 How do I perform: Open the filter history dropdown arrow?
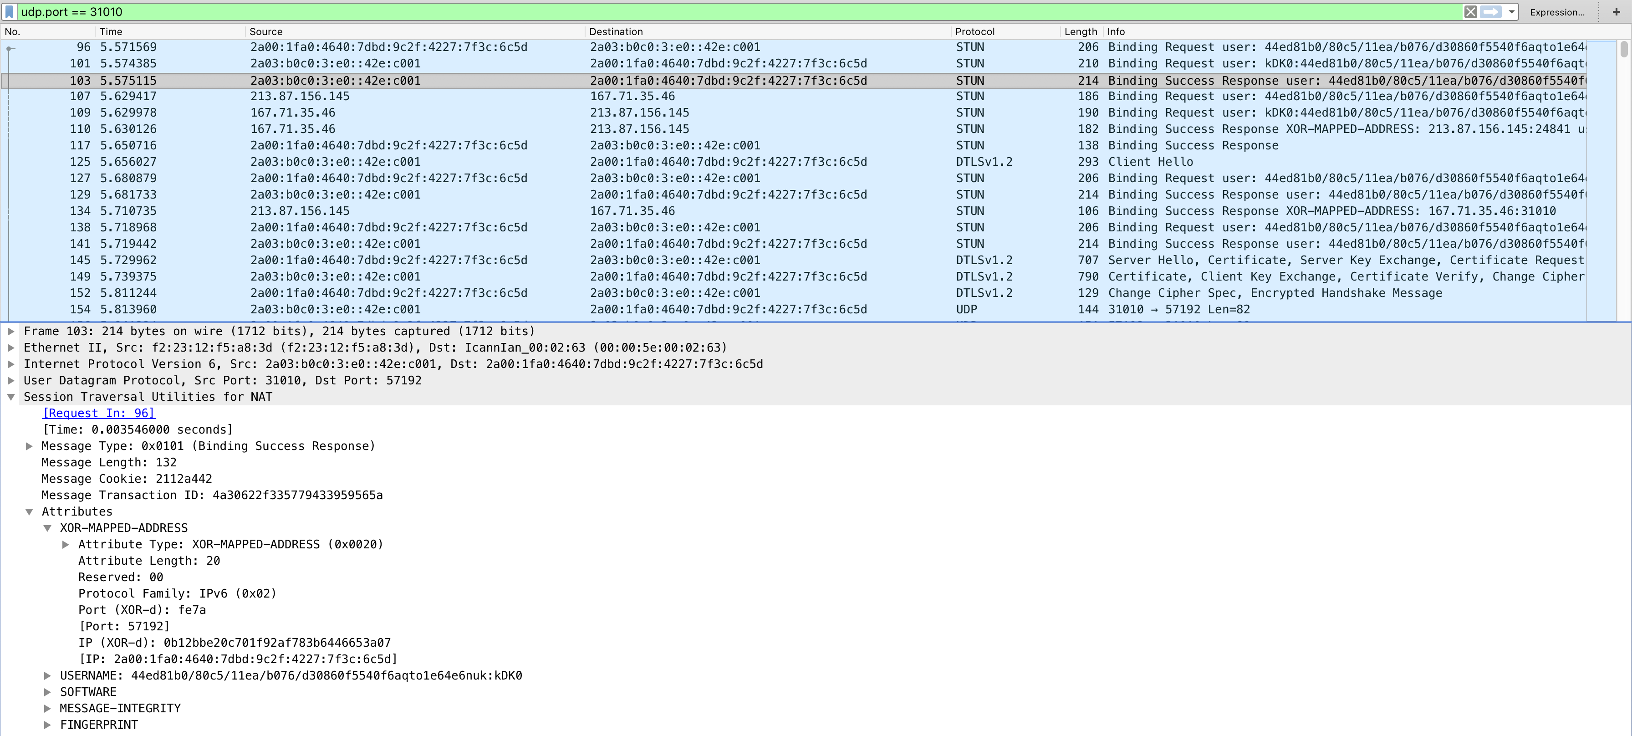1511,12
